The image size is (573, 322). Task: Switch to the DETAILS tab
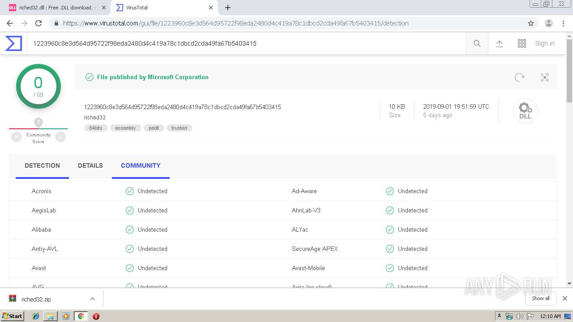click(x=90, y=166)
